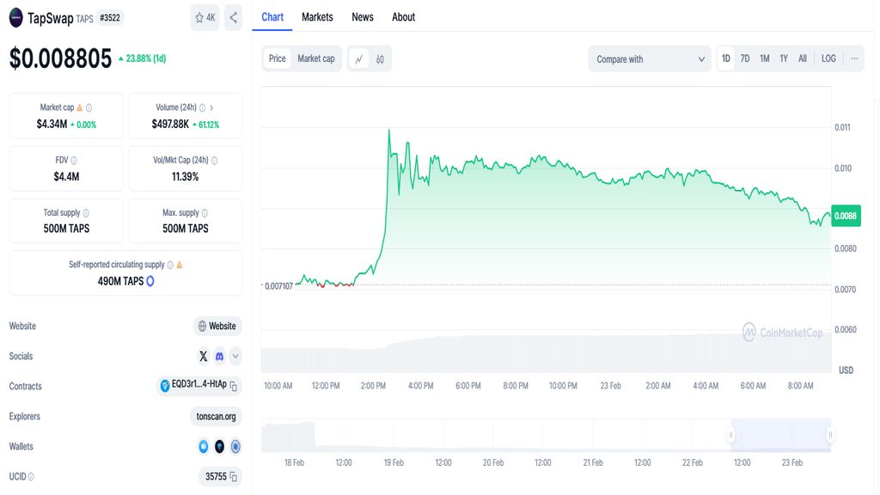Click the 490M TAPS value

[120, 281]
